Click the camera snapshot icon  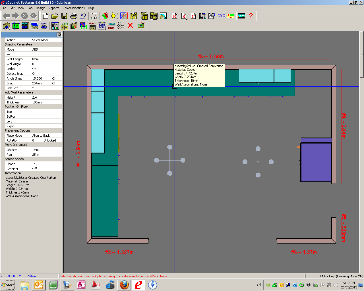141,26
